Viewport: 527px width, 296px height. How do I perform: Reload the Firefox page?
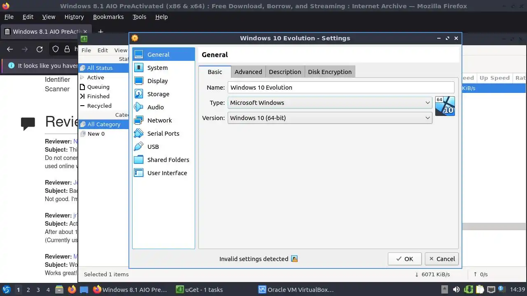pos(40,49)
